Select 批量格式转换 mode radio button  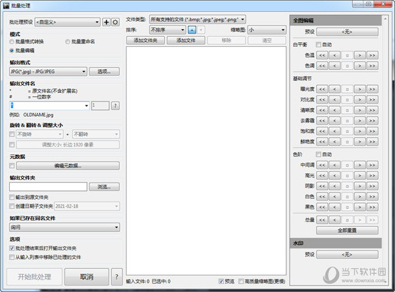pyautogui.click(x=13, y=41)
